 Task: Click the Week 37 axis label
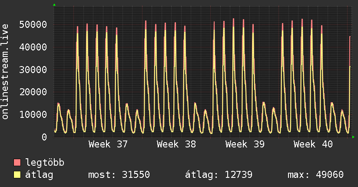(108, 144)
